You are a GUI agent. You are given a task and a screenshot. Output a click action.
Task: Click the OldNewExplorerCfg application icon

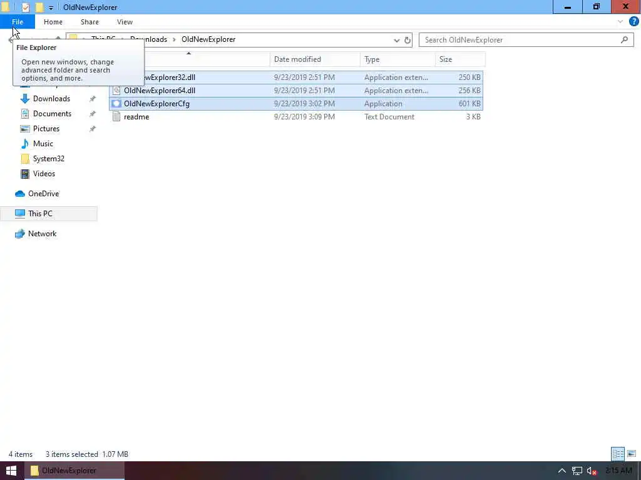[116, 103]
